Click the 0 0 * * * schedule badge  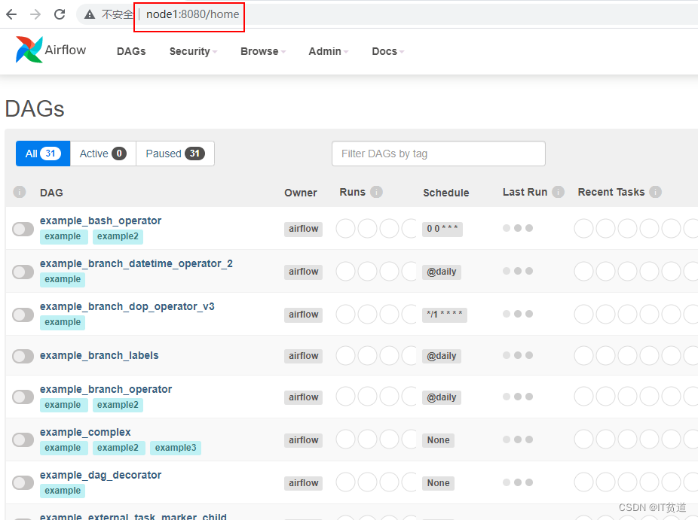pos(442,229)
